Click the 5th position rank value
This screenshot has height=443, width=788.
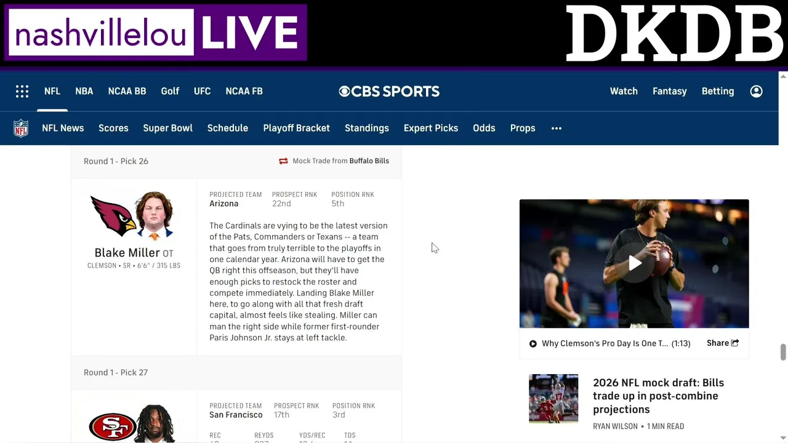337,204
